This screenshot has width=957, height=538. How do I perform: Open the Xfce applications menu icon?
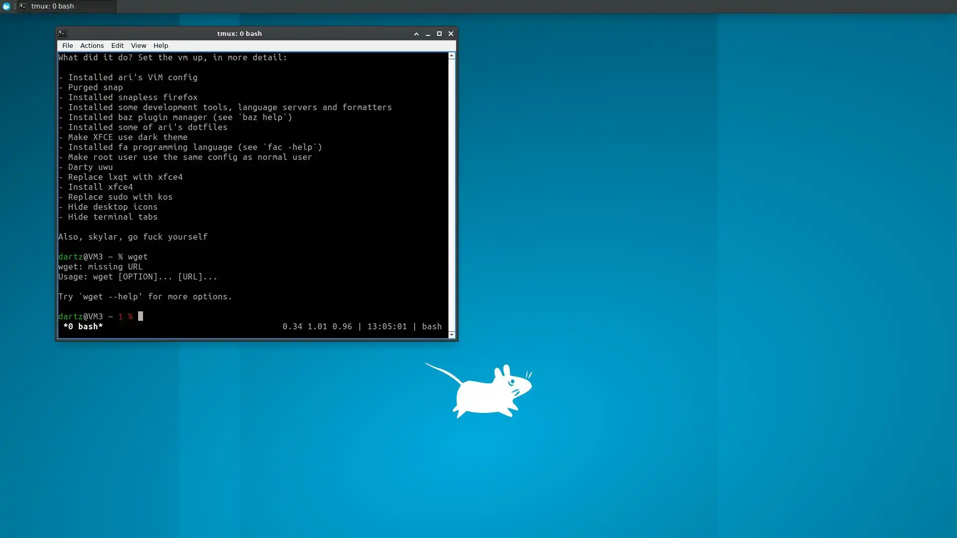pyautogui.click(x=6, y=6)
